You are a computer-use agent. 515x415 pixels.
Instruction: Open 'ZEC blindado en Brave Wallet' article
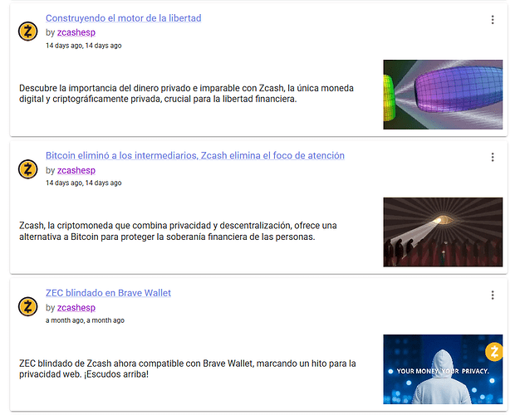click(x=108, y=293)
